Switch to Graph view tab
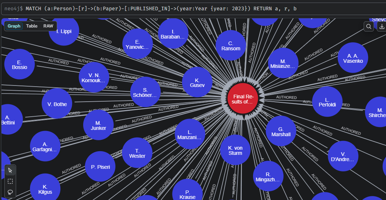386x200 pixels. coord(14,26)
